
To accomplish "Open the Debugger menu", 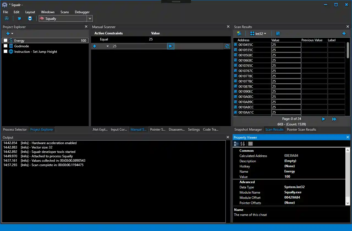I will pyautogui.click(x=82, y=12).
